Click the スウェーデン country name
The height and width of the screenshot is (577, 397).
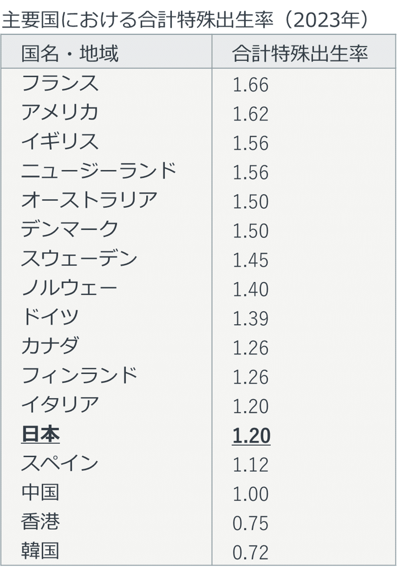[x=80, y=258]
